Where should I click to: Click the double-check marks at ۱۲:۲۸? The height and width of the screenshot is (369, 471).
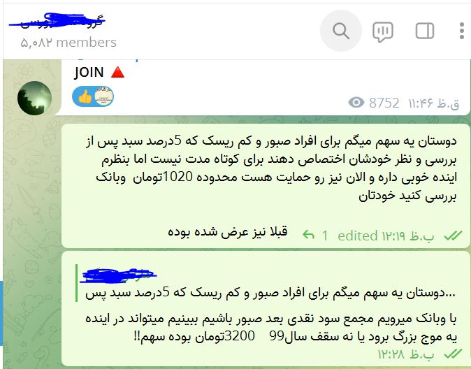pyautogui.click(x=453, y=354)
